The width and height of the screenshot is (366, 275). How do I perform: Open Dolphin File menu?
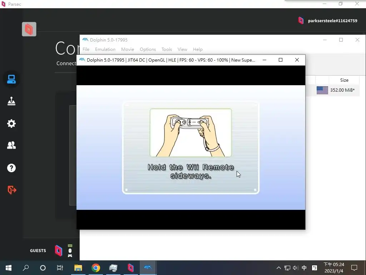pyautogui.click(x=86, y=49)
